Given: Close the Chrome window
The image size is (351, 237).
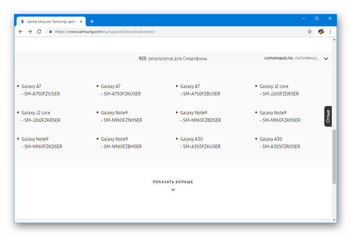Looking at the screenshot, I should click(x=330, y=18).
